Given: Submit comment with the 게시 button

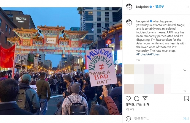Looking at the screenshot, I should pos(186,119).
